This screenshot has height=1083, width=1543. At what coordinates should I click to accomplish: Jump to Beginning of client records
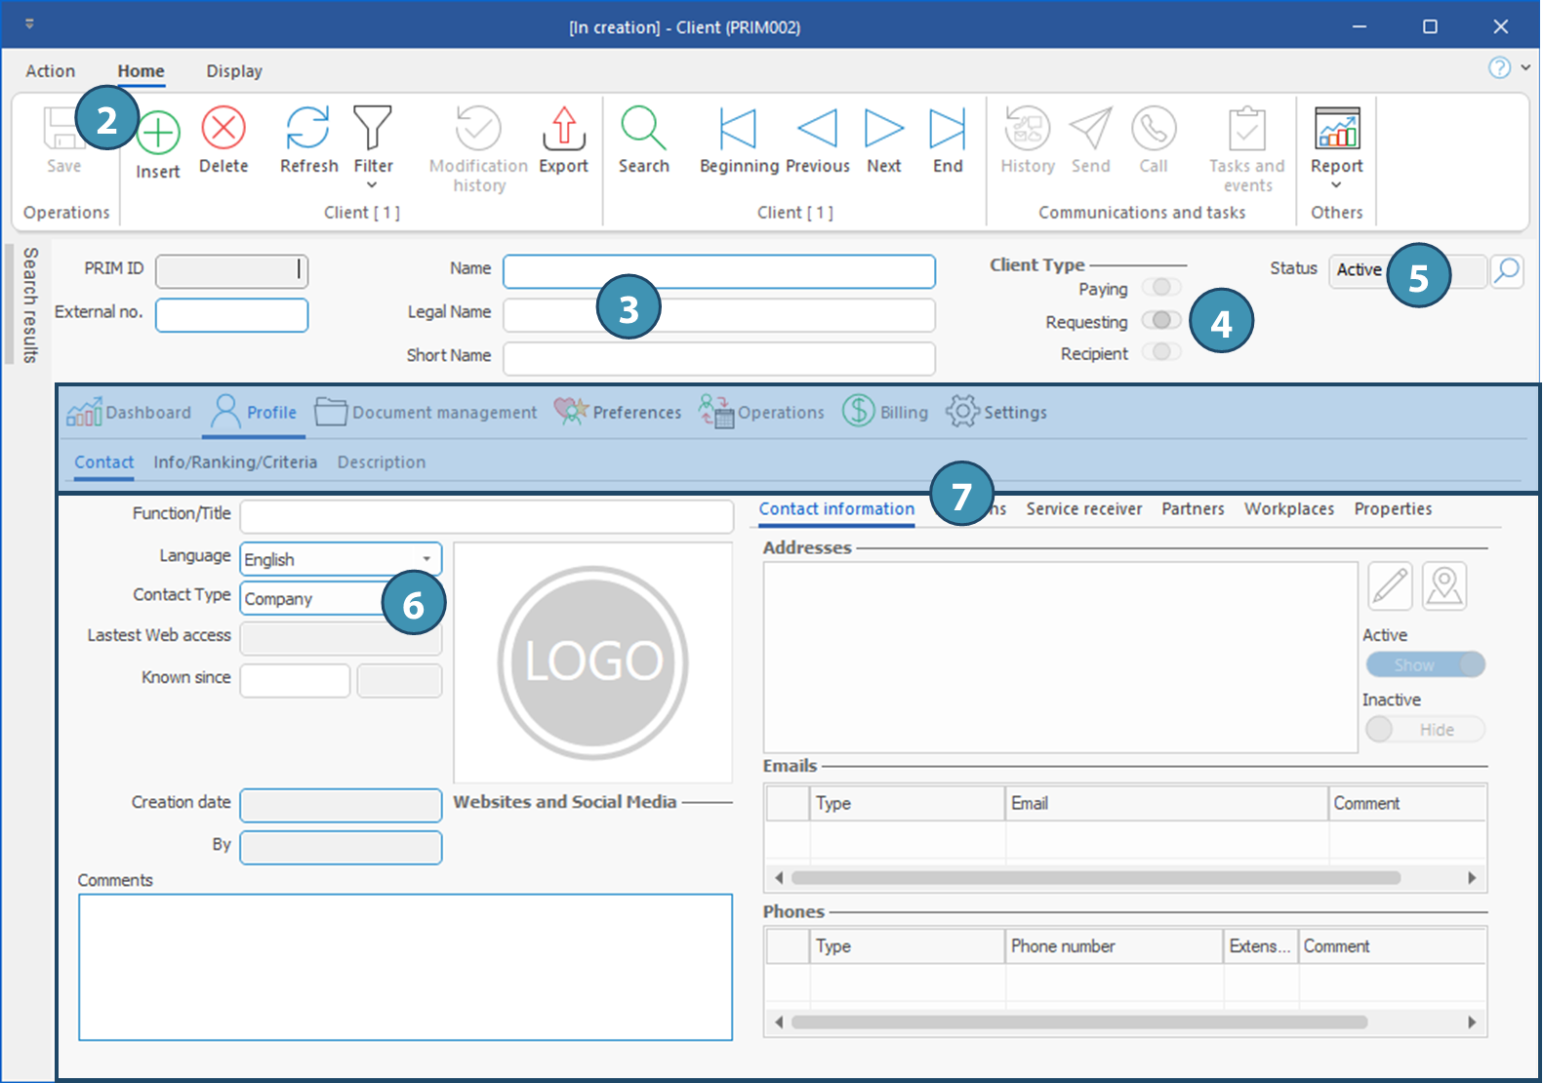pyautogui.click(x=738, y=129)
